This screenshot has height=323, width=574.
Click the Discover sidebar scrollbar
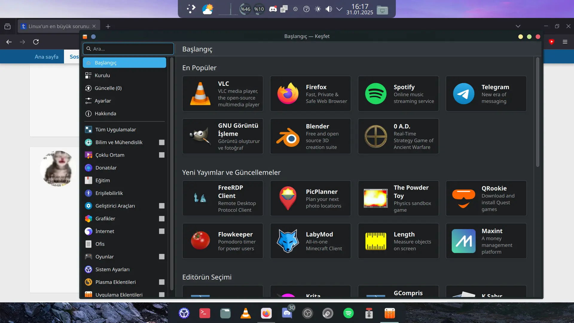point(172,173)
